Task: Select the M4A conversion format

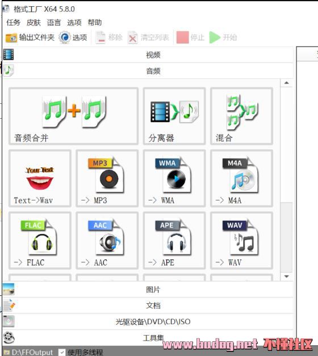Action: [241, 178]
